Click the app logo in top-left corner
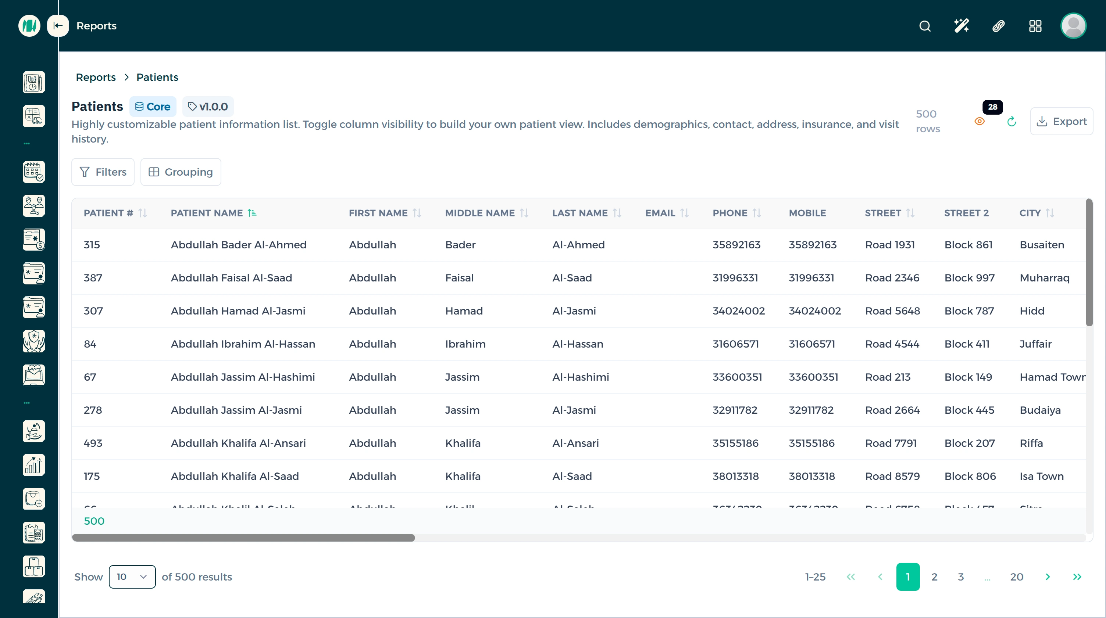Image resolution: width=1106 pixels, height=618 pixels. click(x=29, y=26)
